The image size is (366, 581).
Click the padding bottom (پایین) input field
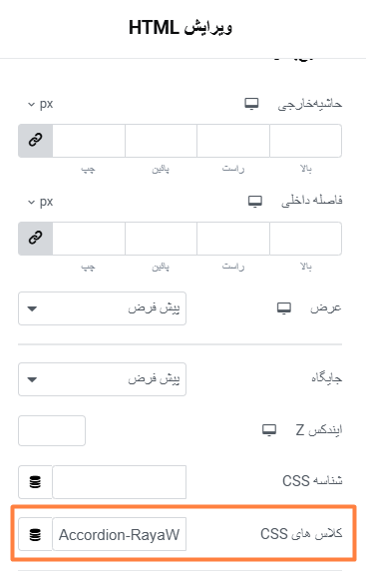(x=161, y=239)
